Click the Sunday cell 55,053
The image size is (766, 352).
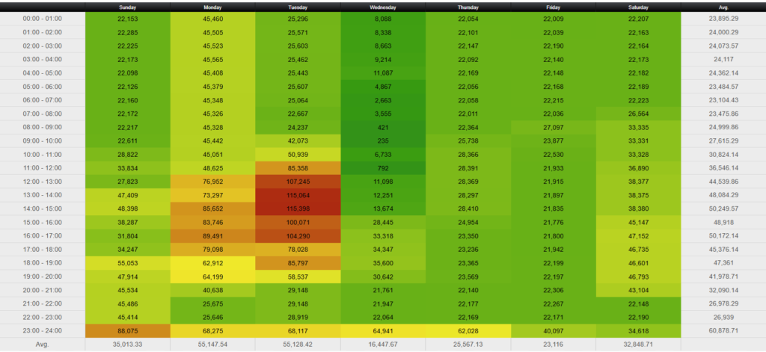(x=127, y=262)
